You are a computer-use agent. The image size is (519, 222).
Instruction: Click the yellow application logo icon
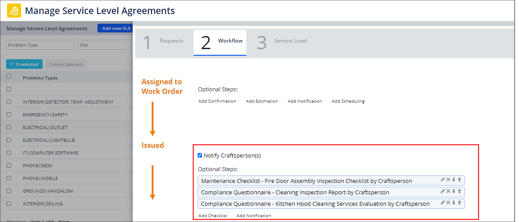14,11
